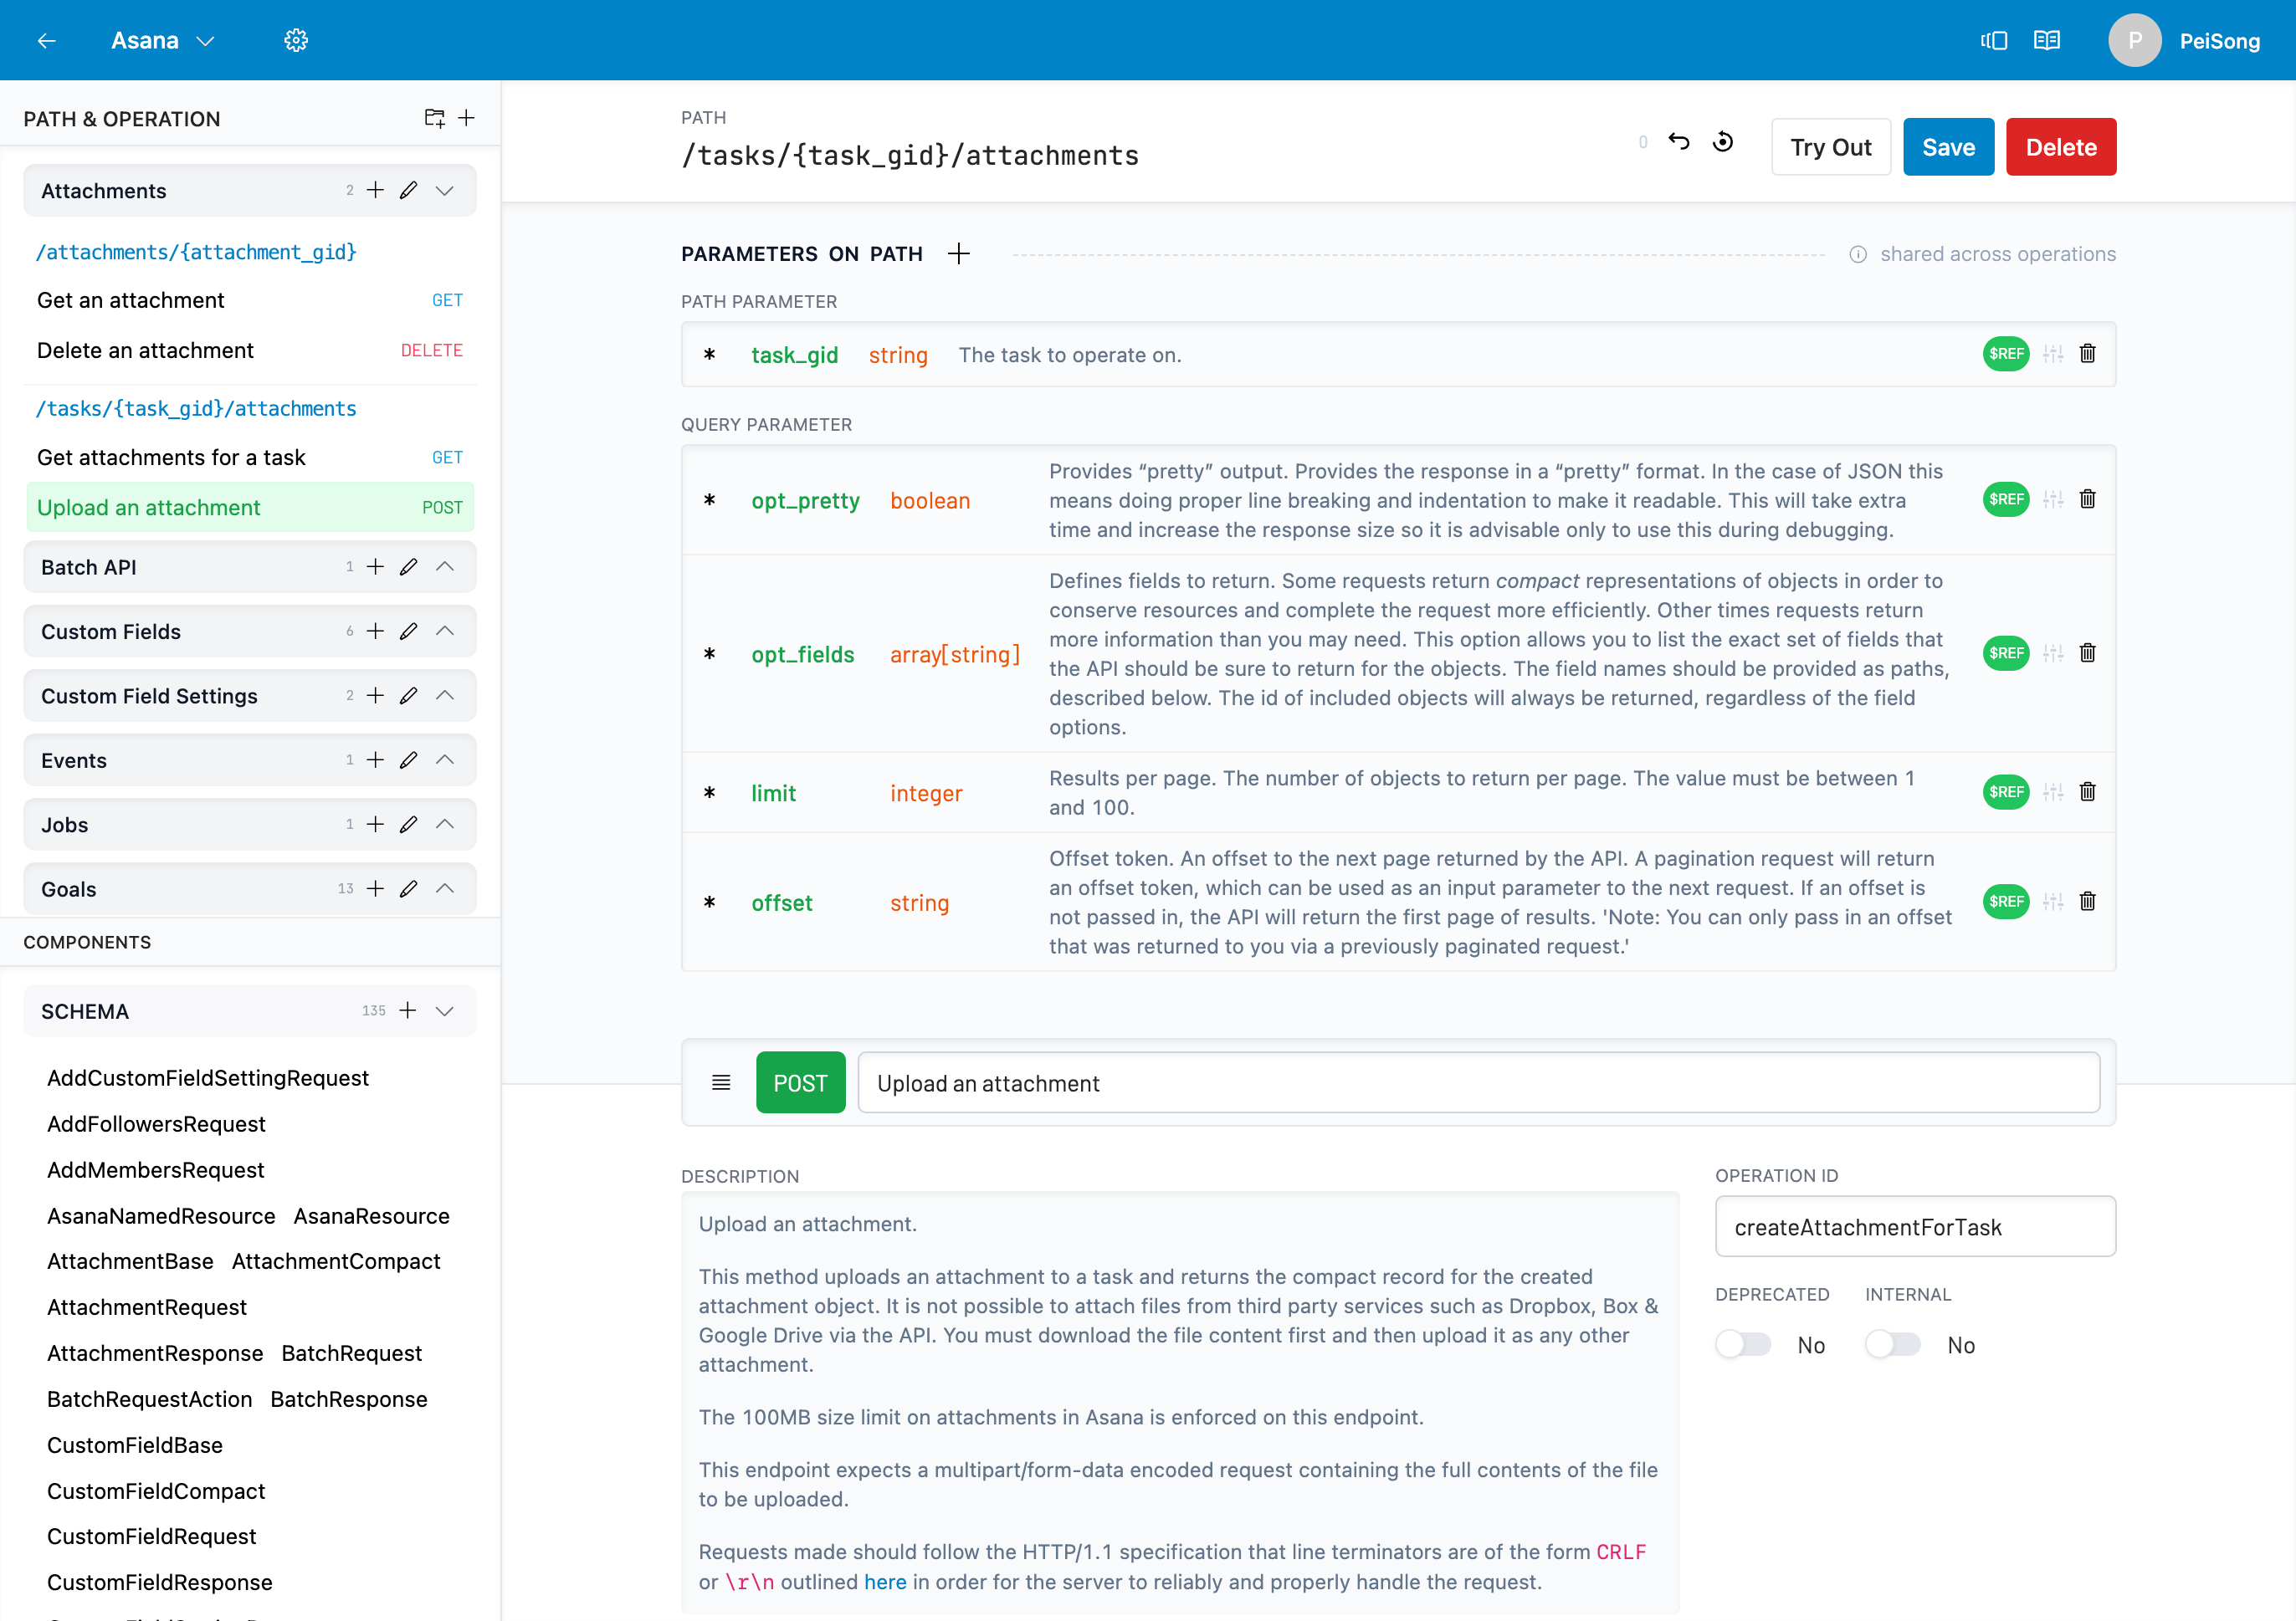Open the documentation book icon in header
Image resolution: width=2296 pixels, height=1621 pixels.
[x=2047, y=40]
